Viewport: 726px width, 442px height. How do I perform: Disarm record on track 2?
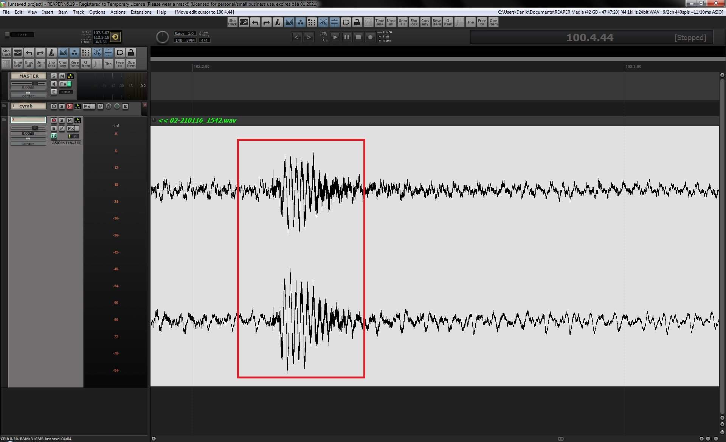coord(54,120)
